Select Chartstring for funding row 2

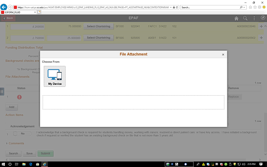tap(98, 38)
